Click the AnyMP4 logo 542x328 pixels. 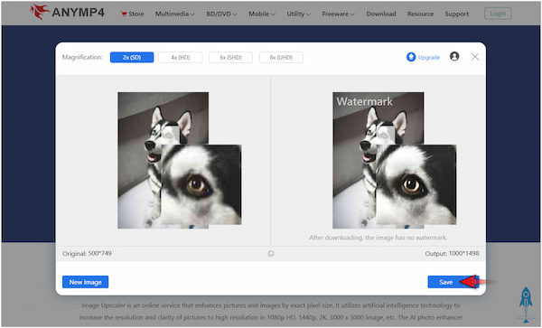point(67,13)
